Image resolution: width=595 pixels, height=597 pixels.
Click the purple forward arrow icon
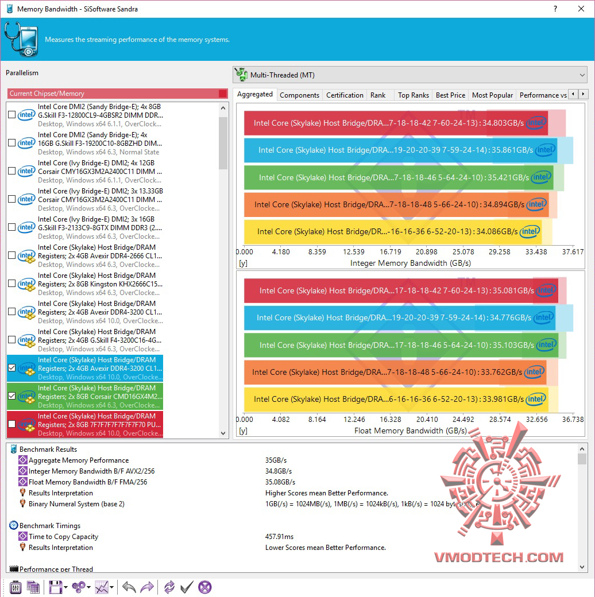(x=147, y=587)
